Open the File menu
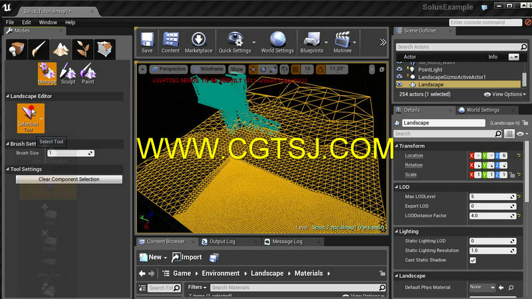 point(10,23)
